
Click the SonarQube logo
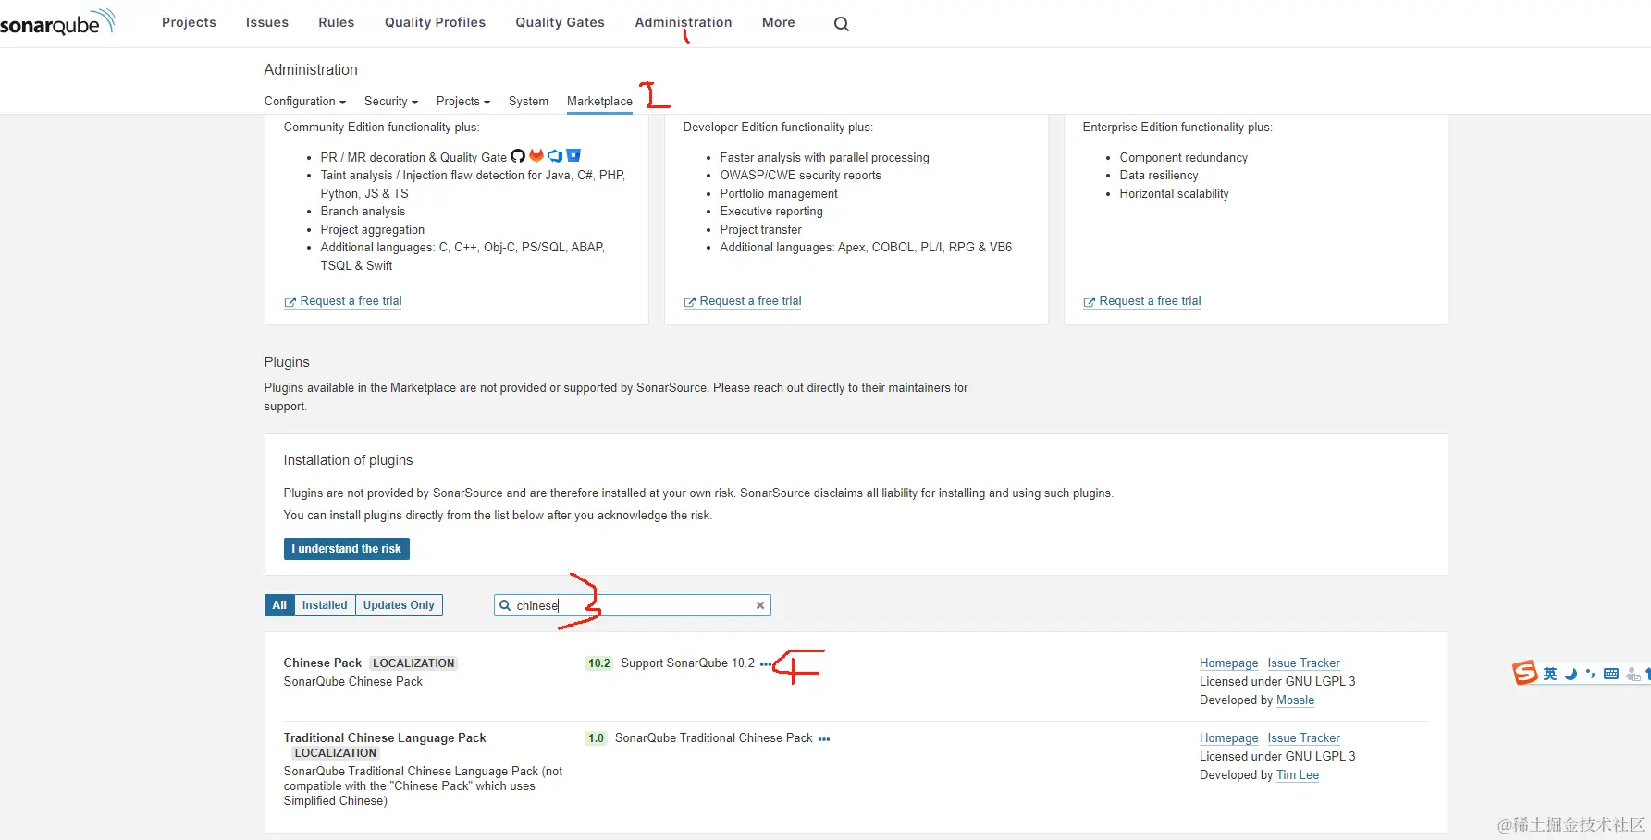(57, 23)
